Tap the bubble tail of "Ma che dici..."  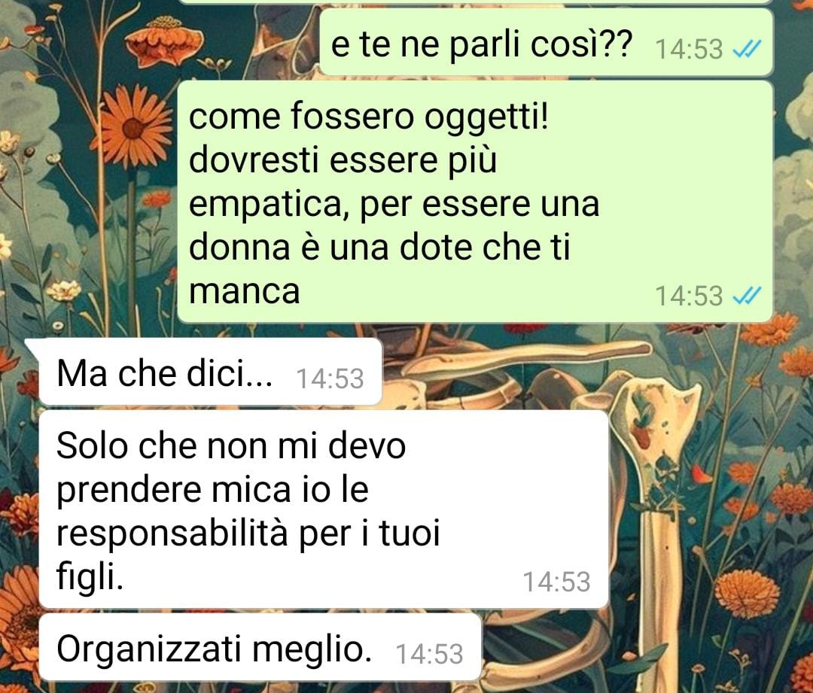[32, 345]
